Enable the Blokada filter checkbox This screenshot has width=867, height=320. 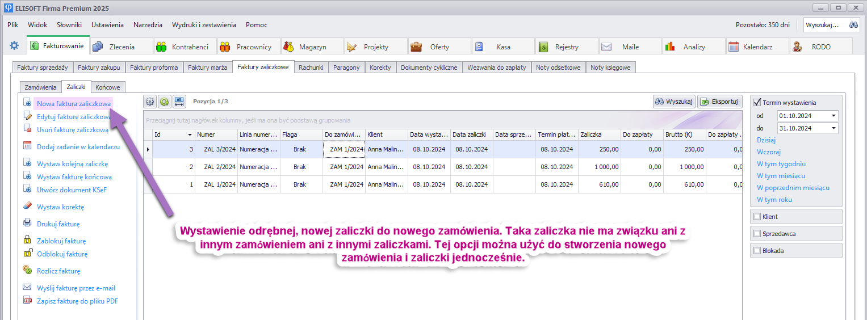[757, 250]
